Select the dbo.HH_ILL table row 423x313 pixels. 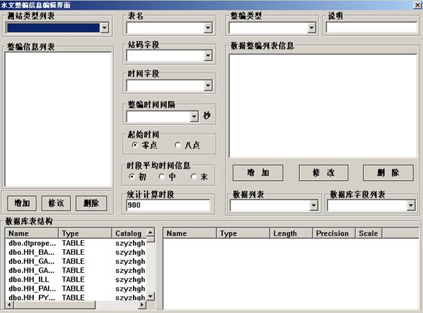[x=28, y=279]
